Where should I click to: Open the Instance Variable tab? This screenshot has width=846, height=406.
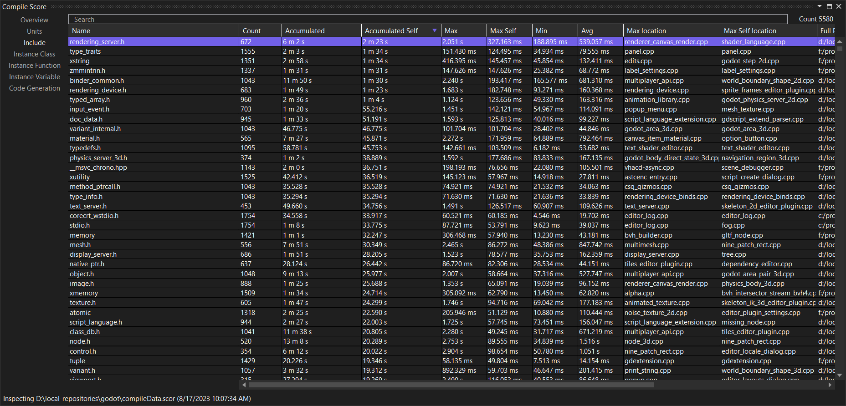(34, 77)
